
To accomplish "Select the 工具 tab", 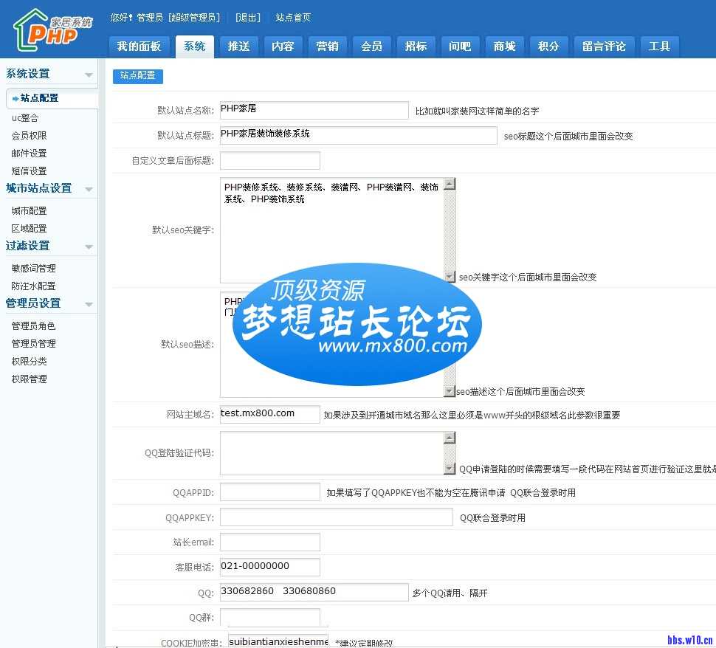I will (x=658, y=46).
